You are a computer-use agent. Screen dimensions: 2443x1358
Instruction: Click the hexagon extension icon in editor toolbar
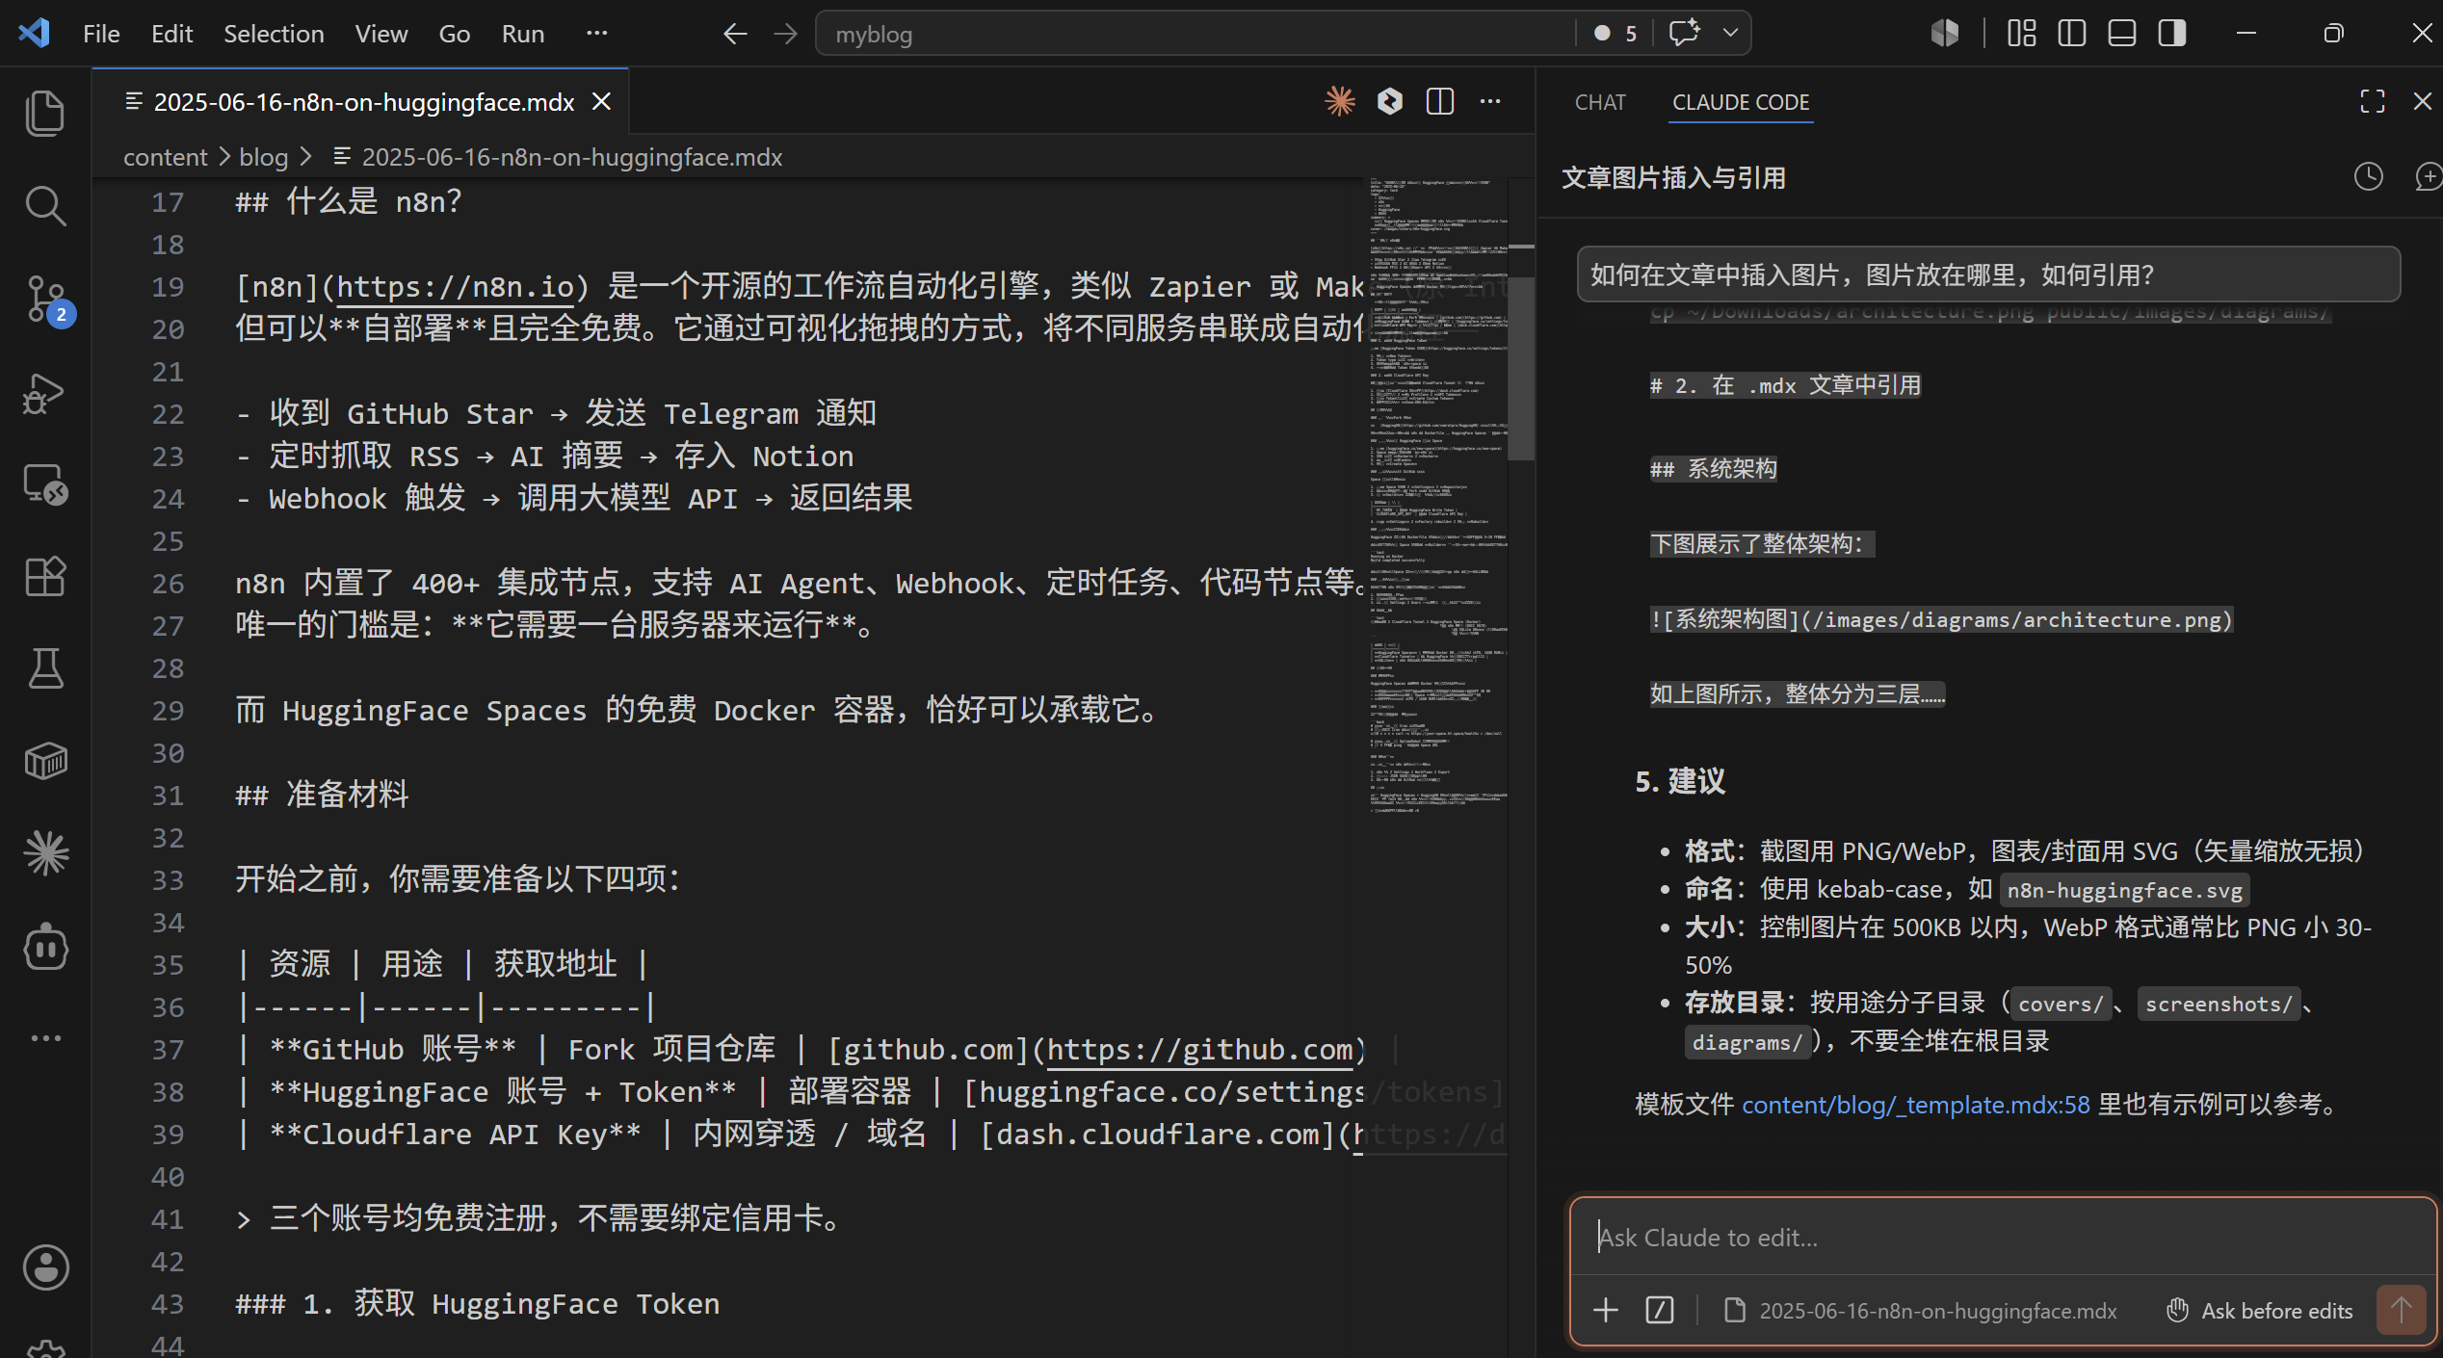[1390, 101]
